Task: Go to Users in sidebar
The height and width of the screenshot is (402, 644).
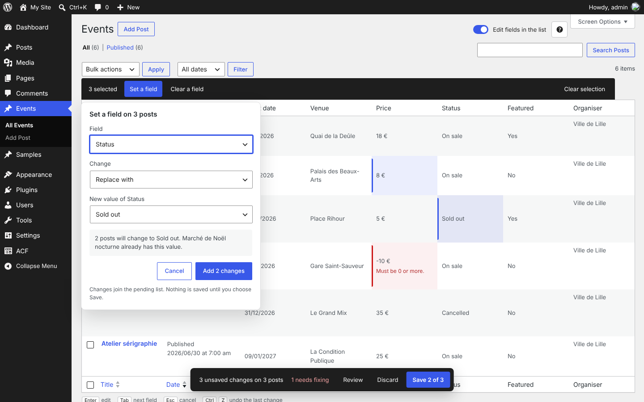Action: 36,205
